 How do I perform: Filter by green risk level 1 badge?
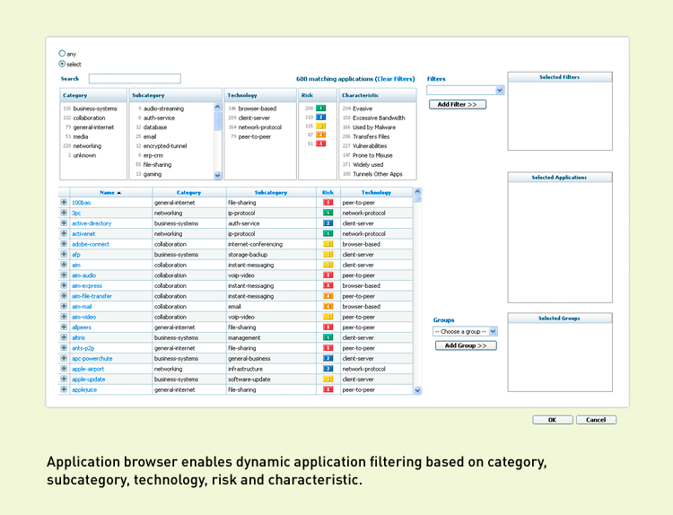pyautogui.click(x=320, y=109)
